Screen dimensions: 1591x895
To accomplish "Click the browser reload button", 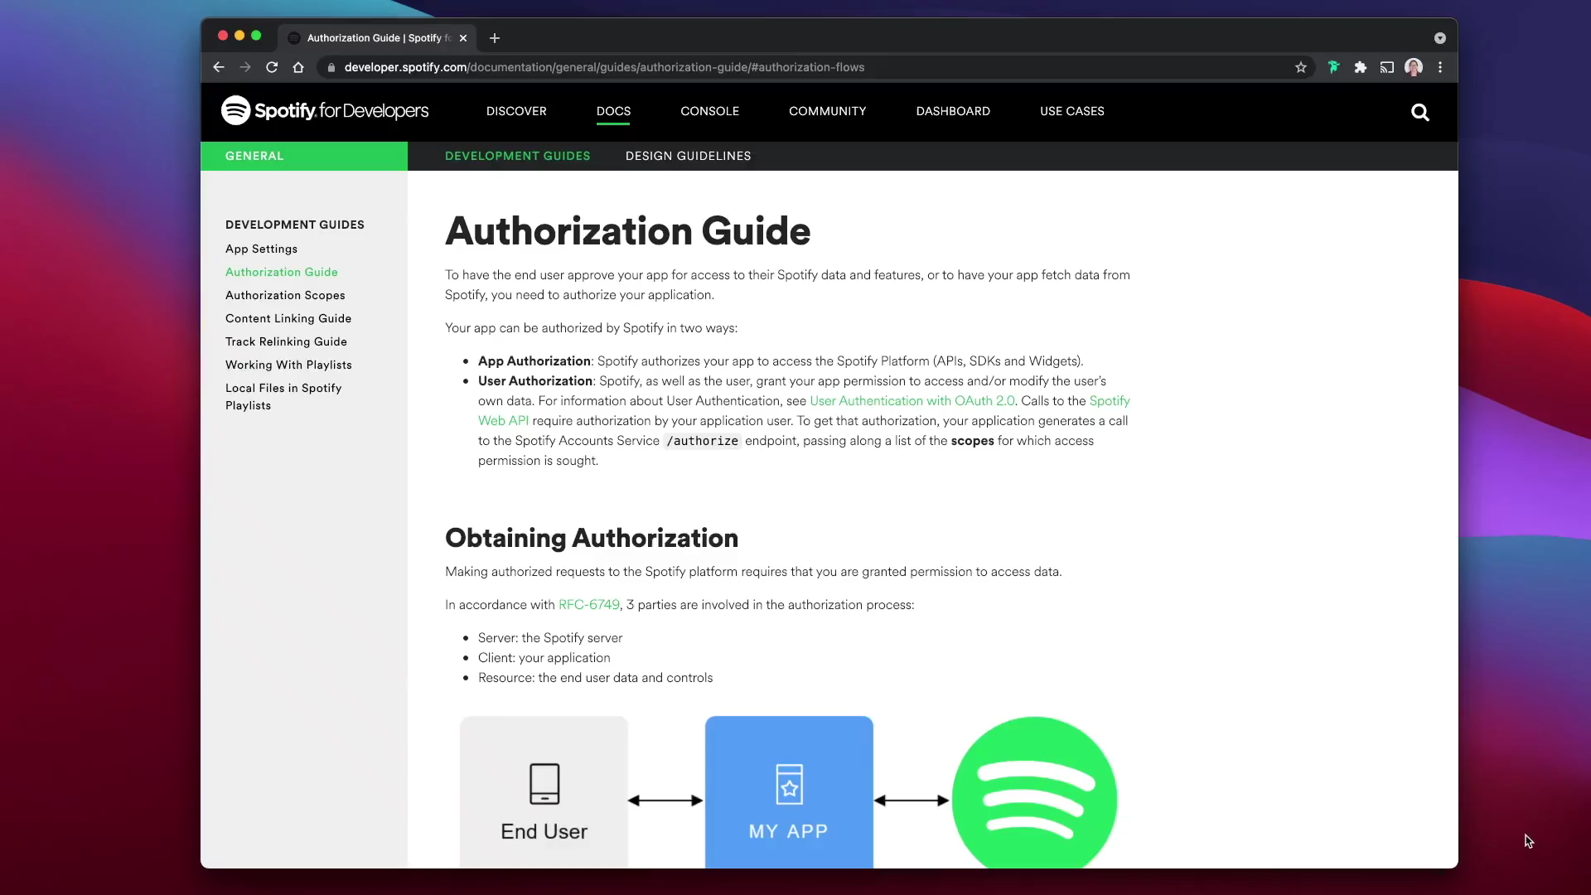I will (272, 68).
